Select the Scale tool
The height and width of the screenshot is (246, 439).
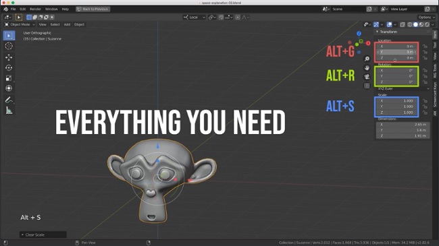(9, 78)
